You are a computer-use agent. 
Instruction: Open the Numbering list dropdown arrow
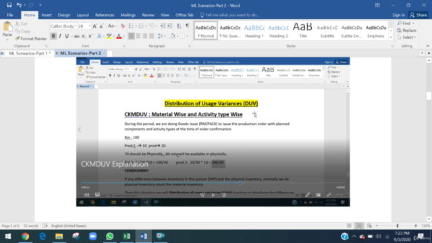pos(146,26)
